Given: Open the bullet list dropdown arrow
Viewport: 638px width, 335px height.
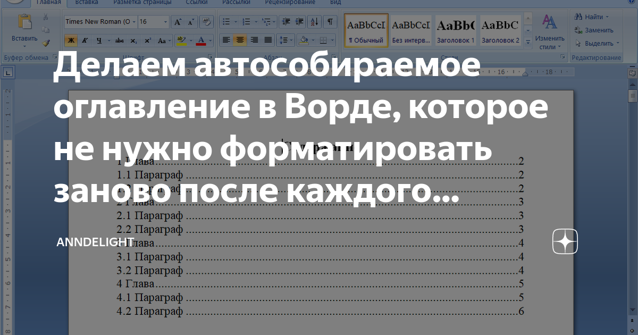Looking at the screenshot, I should point(234,22).
